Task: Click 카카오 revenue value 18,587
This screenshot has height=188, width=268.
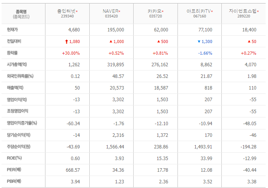Action: click(x=161, y=88)
